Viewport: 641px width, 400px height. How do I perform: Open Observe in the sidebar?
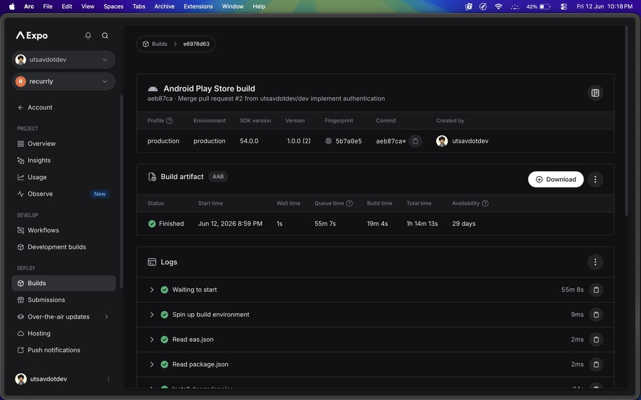[64, 194]
